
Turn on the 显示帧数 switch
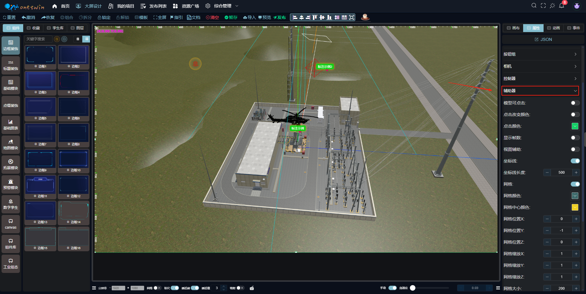pyautogui.click(x=575, y=138)
